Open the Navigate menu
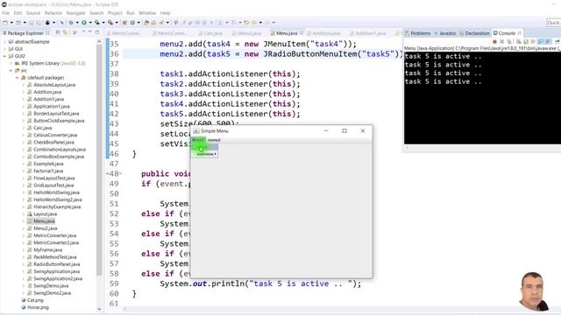The width and height of the screenshot is (561, 315). click(x=76, y=13)
